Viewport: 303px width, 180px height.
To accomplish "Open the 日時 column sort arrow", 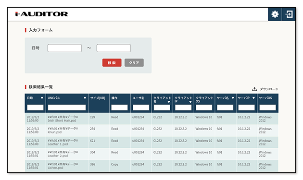I will click(42, 98).
